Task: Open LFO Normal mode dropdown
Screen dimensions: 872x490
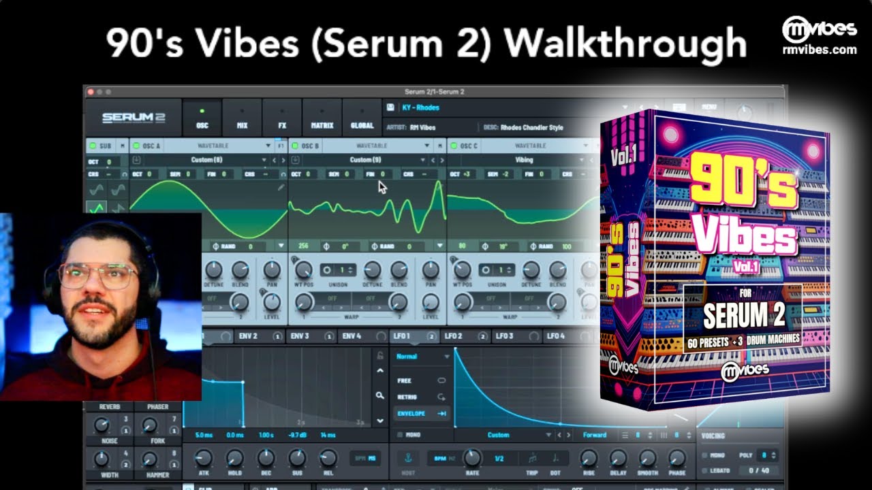Action: pyautogui.click(x=422, y=356)
